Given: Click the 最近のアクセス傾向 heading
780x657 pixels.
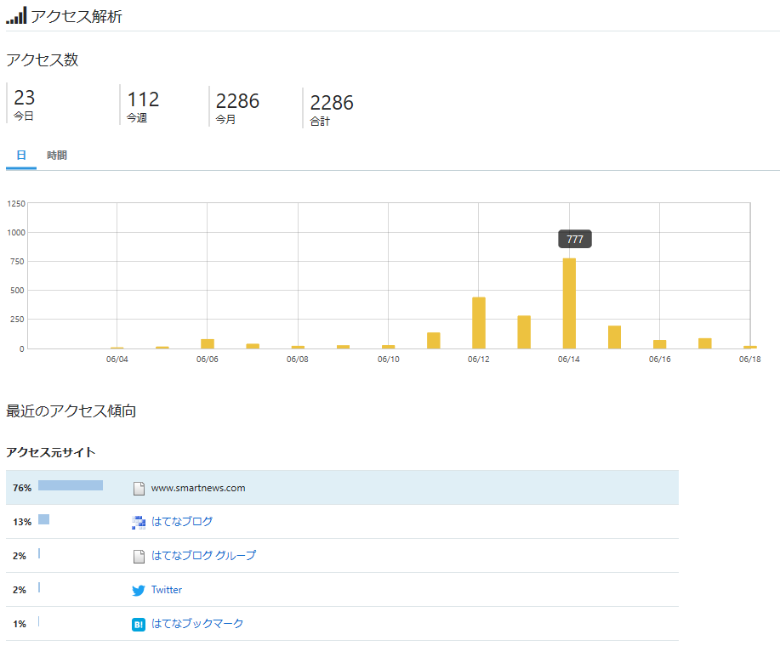Looking at the screenshot, I should [x=71, y=411].
